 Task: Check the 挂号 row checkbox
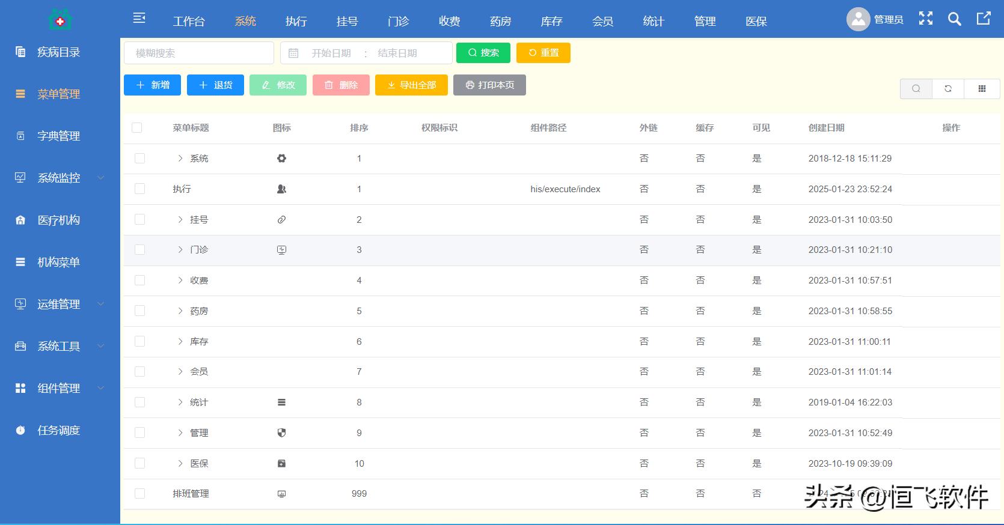point(140,219)
